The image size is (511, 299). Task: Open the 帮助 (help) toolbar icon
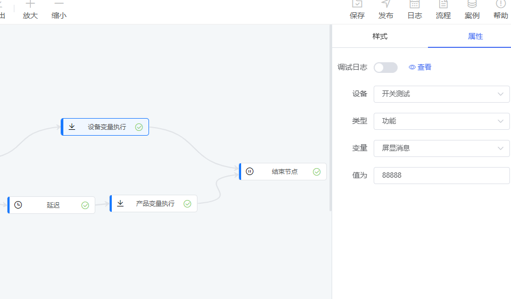501,5
